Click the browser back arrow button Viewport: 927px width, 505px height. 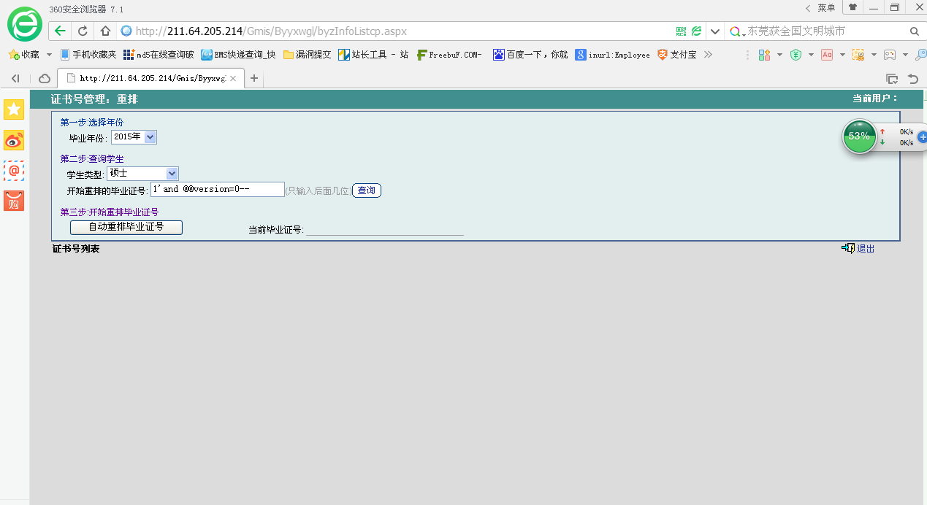tap(61, 31)
